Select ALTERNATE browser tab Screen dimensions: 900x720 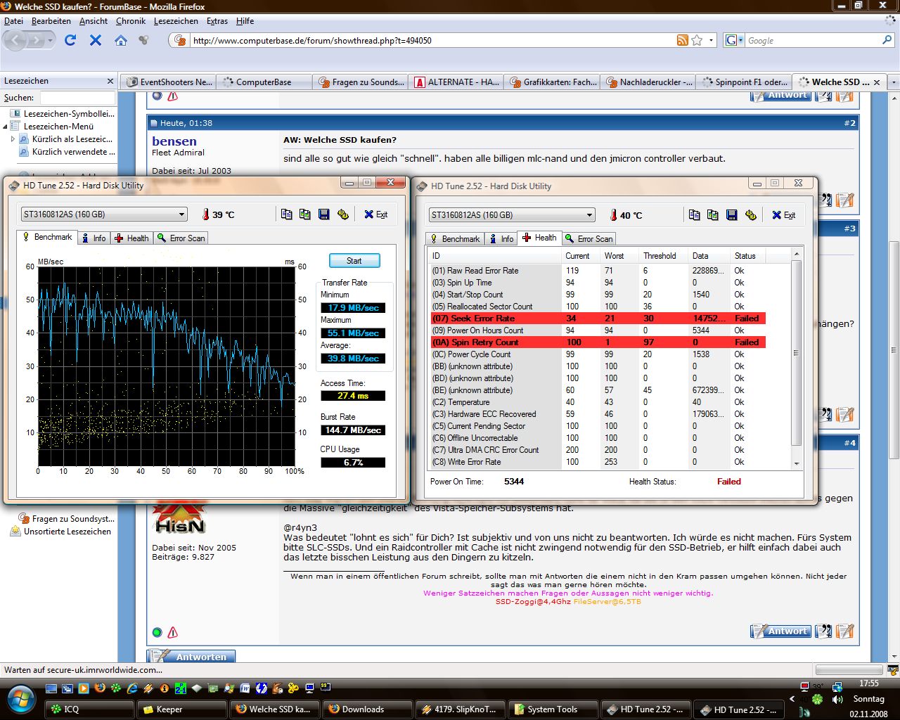point(457,82)
